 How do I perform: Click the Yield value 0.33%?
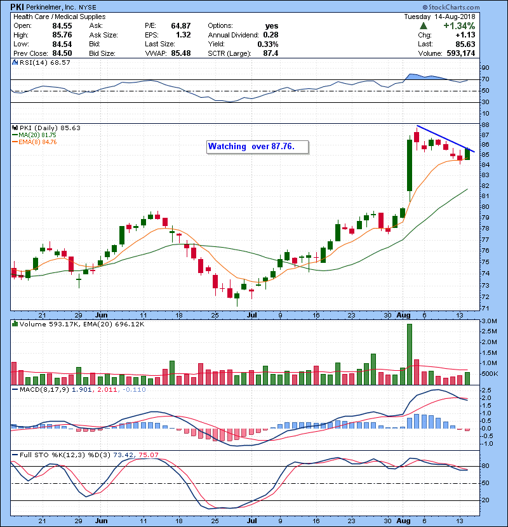click(x=268, y=44)
